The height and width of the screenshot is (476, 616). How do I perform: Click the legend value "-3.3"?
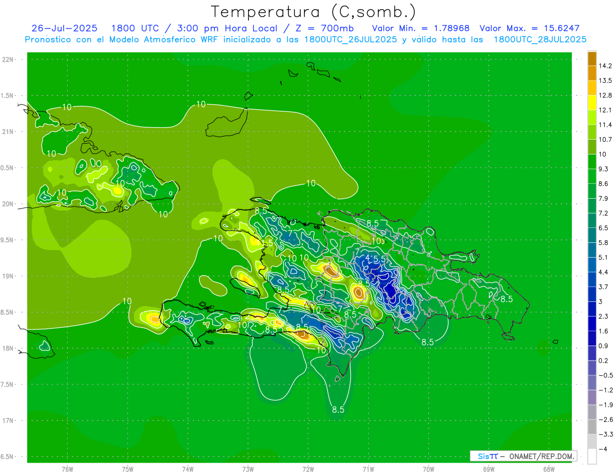tap(605, 434)
